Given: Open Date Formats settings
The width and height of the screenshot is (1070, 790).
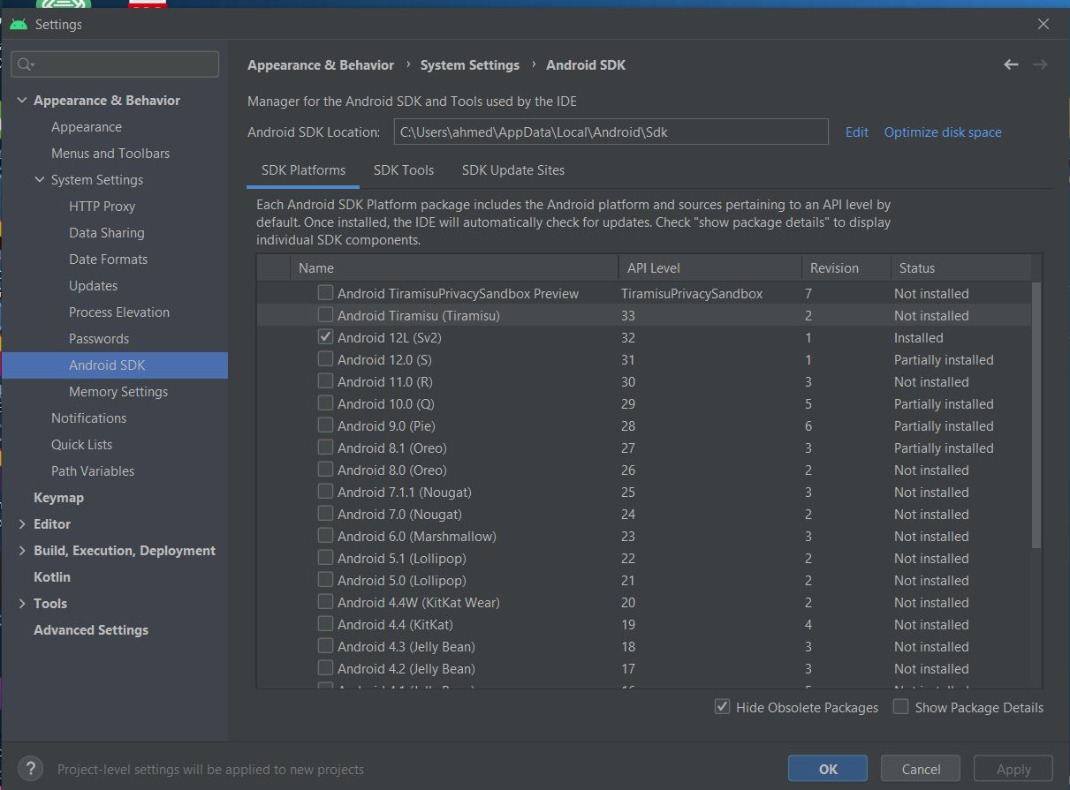Looking at the screenshot, I should 108,260.
